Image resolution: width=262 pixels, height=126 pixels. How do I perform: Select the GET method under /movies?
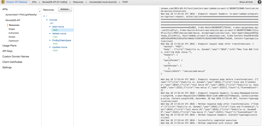(52, 23)
